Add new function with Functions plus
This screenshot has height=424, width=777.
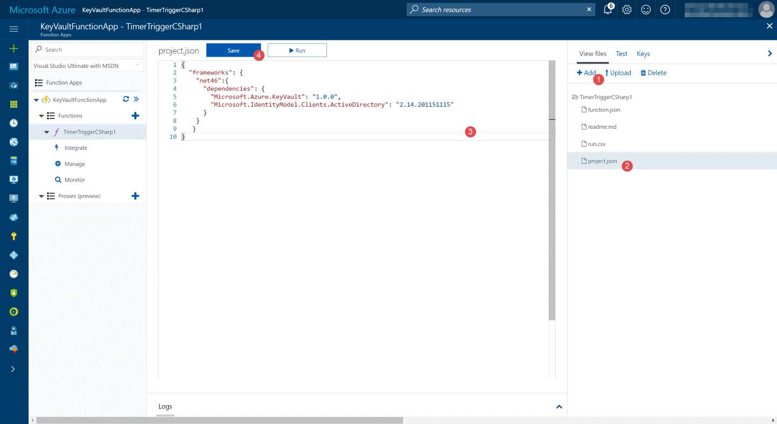135,116
